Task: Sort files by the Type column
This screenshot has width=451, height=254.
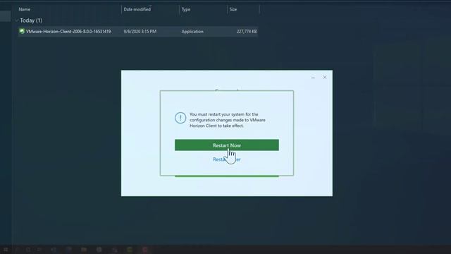Action: [x=186, y=9]
